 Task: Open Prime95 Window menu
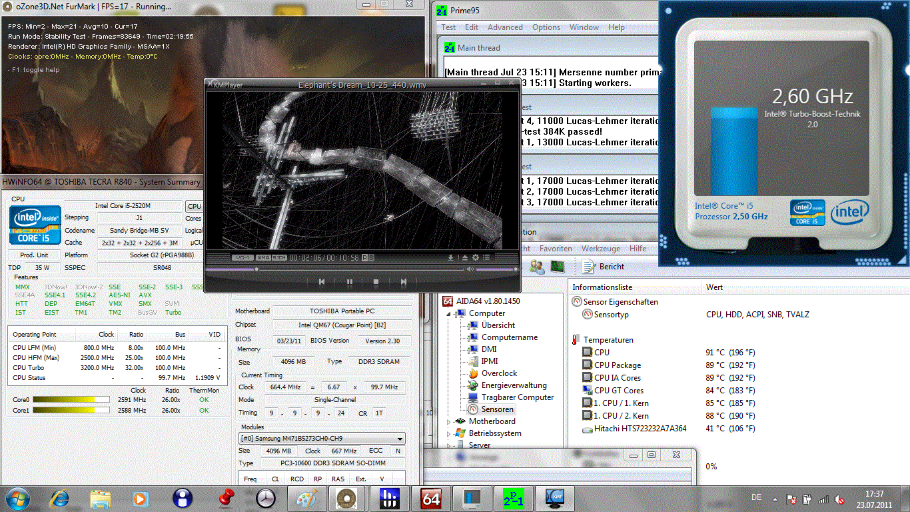point(584,27)
